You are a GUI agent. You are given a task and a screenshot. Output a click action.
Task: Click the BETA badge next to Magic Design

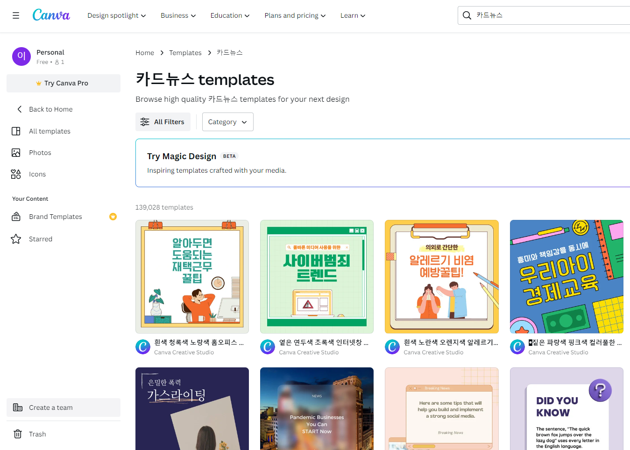point(229,156)
